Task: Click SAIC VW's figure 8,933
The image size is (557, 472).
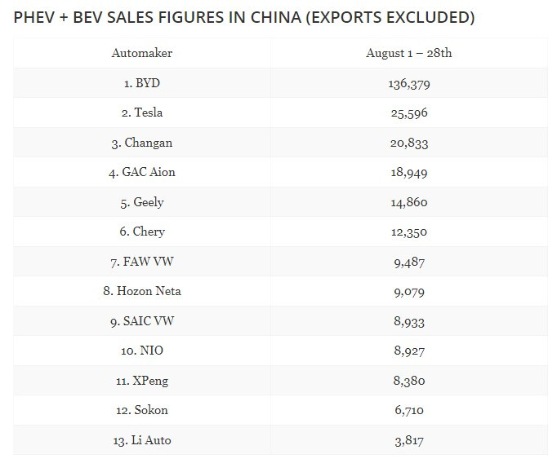Action: [410, 321]
